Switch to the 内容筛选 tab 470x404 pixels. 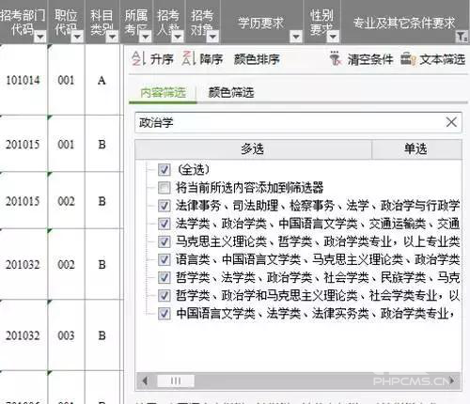pyautogui.click(x=163, y=93)
